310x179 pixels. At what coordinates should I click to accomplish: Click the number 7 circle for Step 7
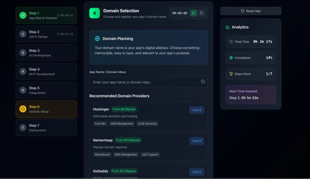[x=23, y=128]
